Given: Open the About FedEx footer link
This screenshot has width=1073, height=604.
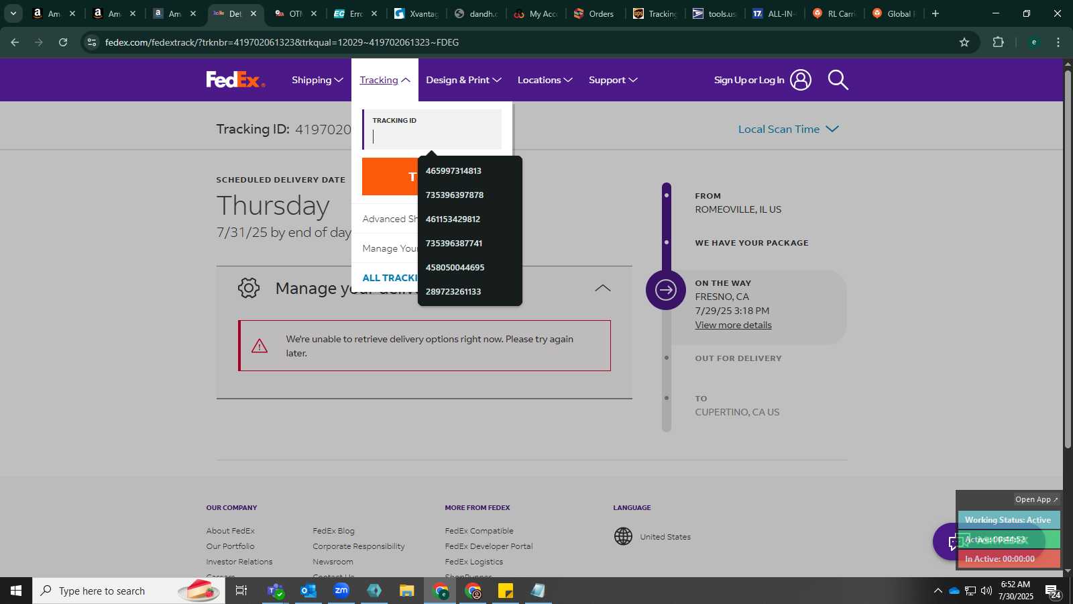Looking at the screenshot, I should point(230,531).
